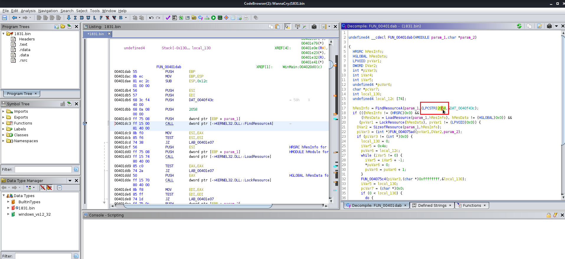Switch to the Defined Strings tab
This screenshot has height=259, width=565.
[x=432, y=206]
